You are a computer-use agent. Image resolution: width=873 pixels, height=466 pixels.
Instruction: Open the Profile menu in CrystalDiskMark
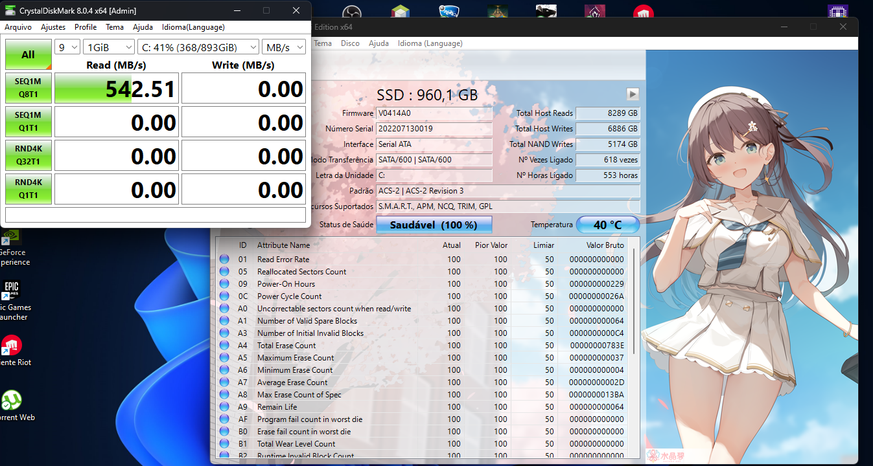[86, 27]
